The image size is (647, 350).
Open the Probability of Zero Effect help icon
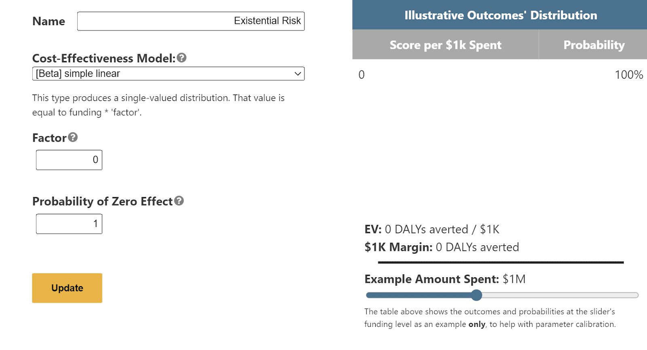(x=179, y=201)
